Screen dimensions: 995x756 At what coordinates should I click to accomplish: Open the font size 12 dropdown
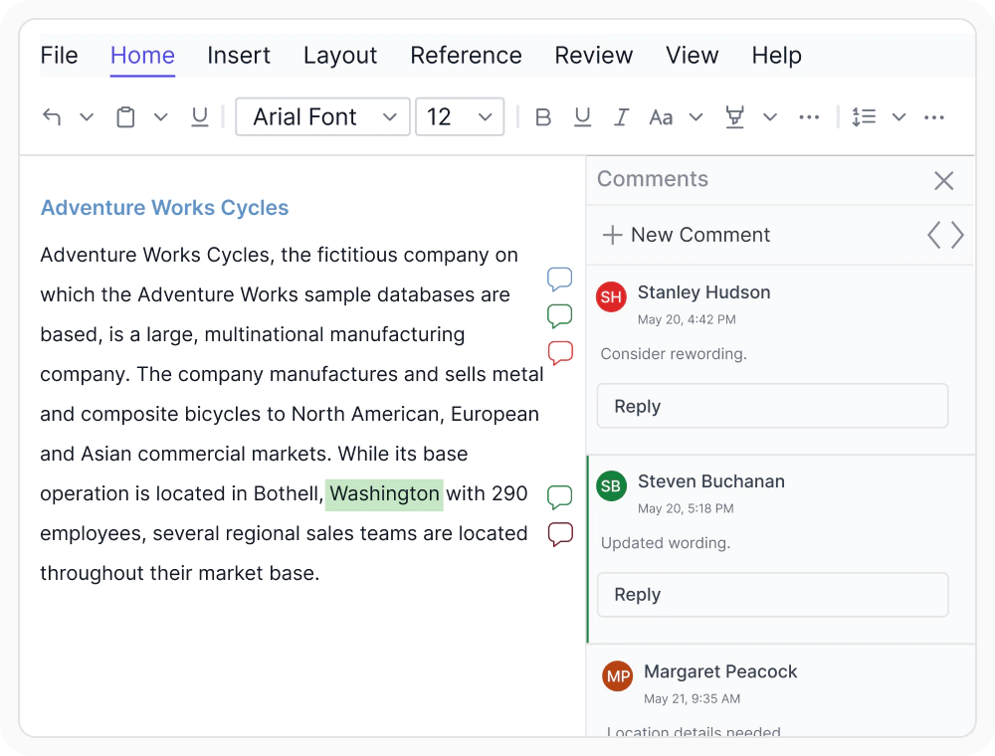pyautogui.click(x=460, y=116)
